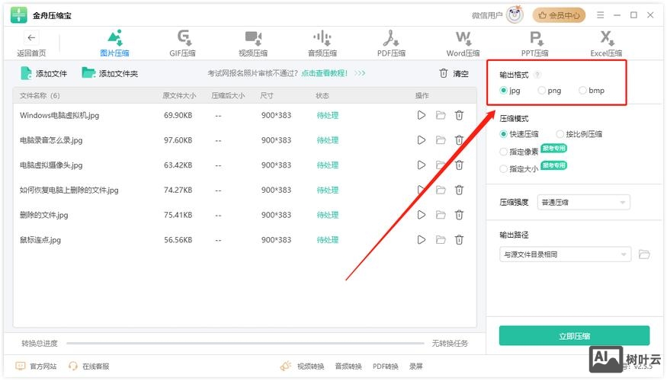The width and height of the screenshot is (667, 381).
Task: Open the 会员中心 member center
Action: [x=559, y=15]
